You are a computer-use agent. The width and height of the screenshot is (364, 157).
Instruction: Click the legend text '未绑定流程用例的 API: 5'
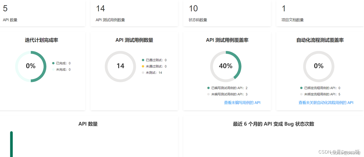(322, 94)
